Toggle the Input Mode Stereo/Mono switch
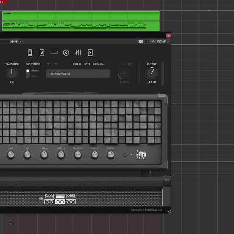This screenshot has width=234, height=234. click(x=28, y=74)
